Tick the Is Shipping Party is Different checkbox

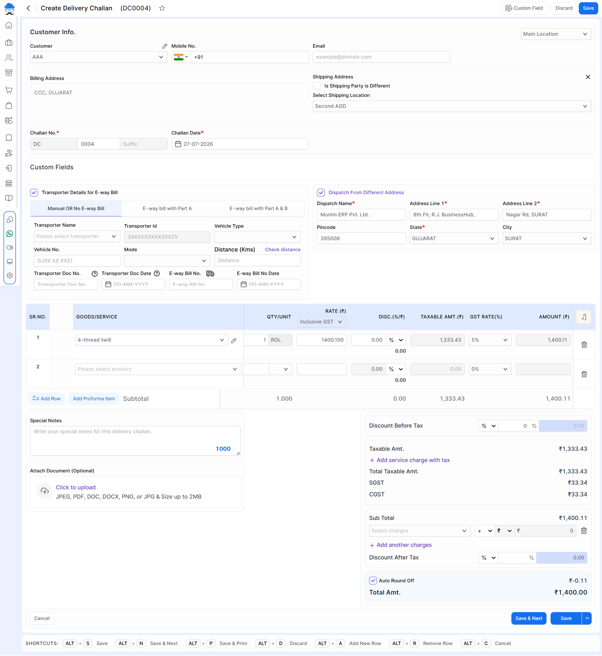click(x=317, y=86)
